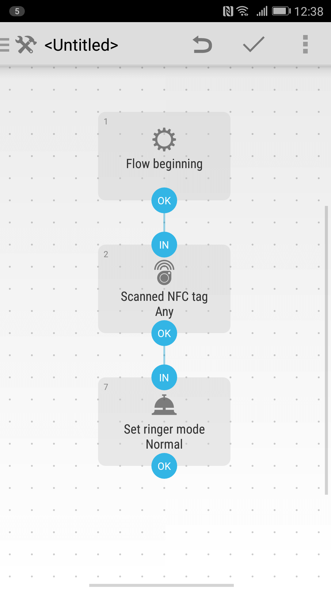Image resolution: width=331 pixels, height=590 pixels.
Task: Tap the OK connector of Scanned NFC tag
Action: click(x=164, y=333)
